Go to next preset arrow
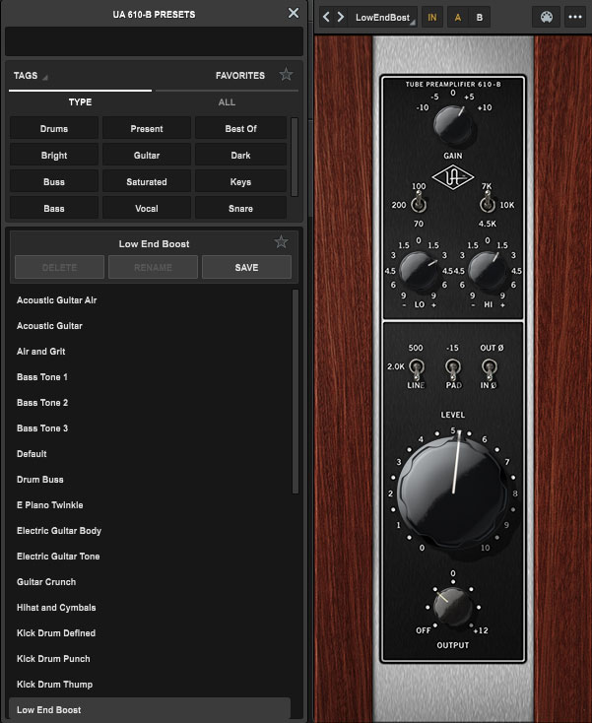The height and width of the screenshot is (723, 592). [x=341, y=17]
